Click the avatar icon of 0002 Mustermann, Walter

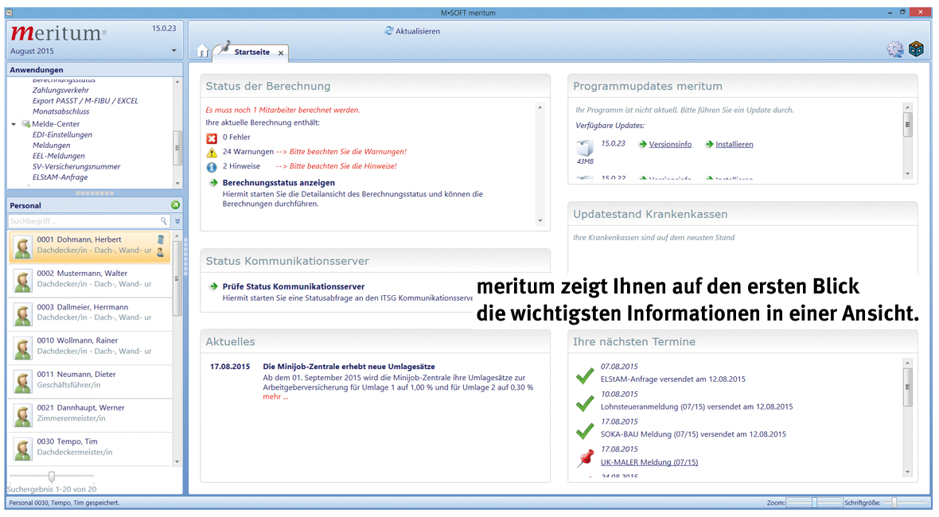coord(22,282)
